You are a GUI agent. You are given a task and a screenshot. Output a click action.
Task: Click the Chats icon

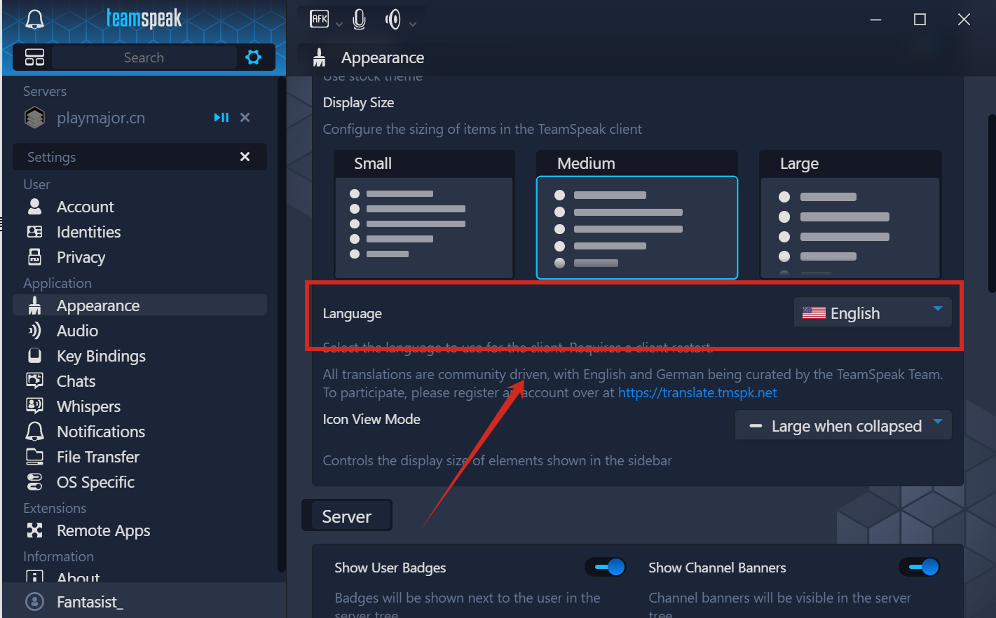tap(34, 381)
